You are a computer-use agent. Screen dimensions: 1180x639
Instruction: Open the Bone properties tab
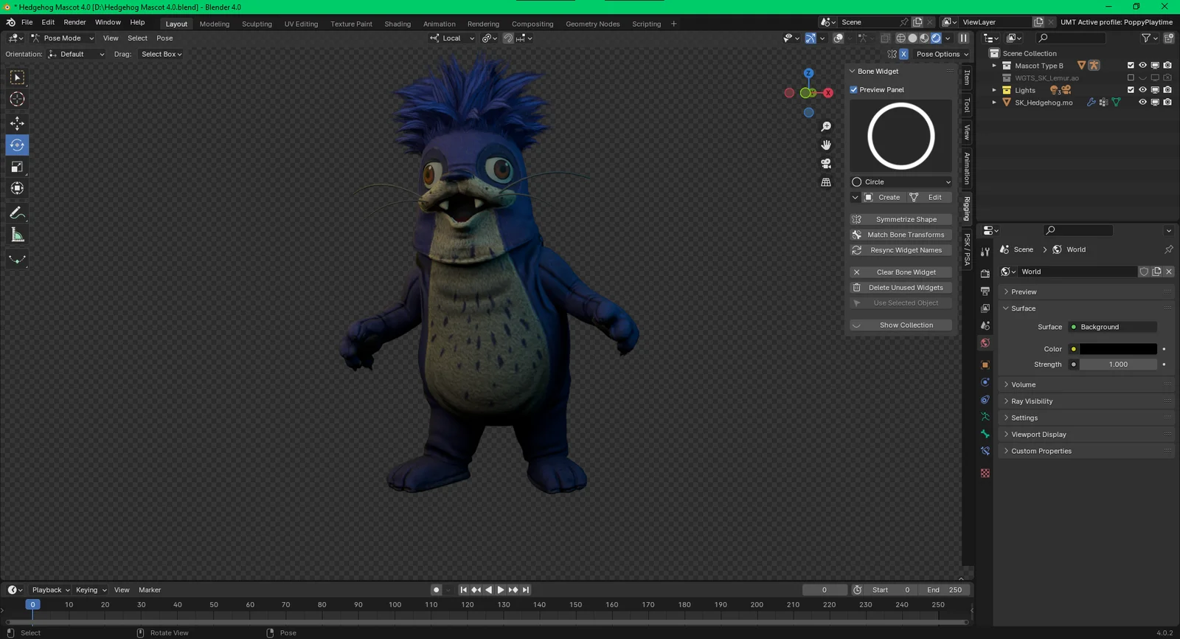(x=985, y=434)
